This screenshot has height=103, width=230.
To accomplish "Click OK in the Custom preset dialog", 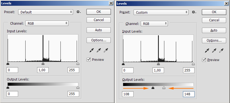I will pyautogui.click(x=214, y=12).
